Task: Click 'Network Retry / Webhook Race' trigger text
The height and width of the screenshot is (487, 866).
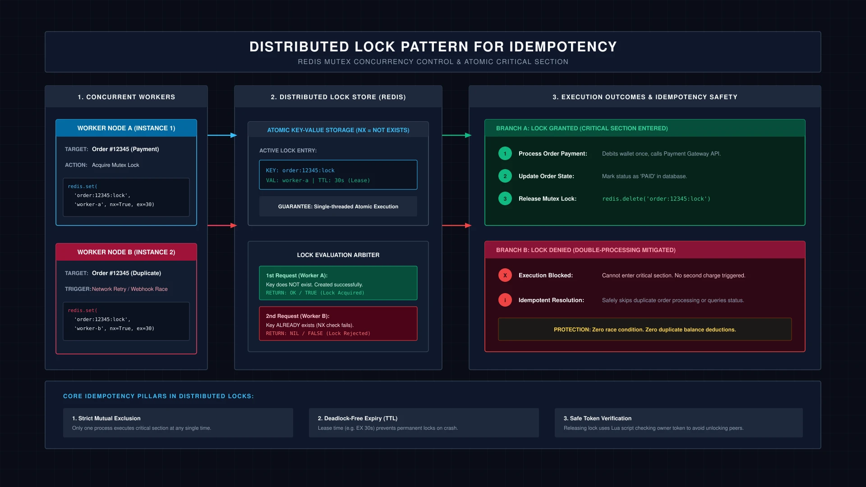Action: pyautogui.click(x=130, y=289)
